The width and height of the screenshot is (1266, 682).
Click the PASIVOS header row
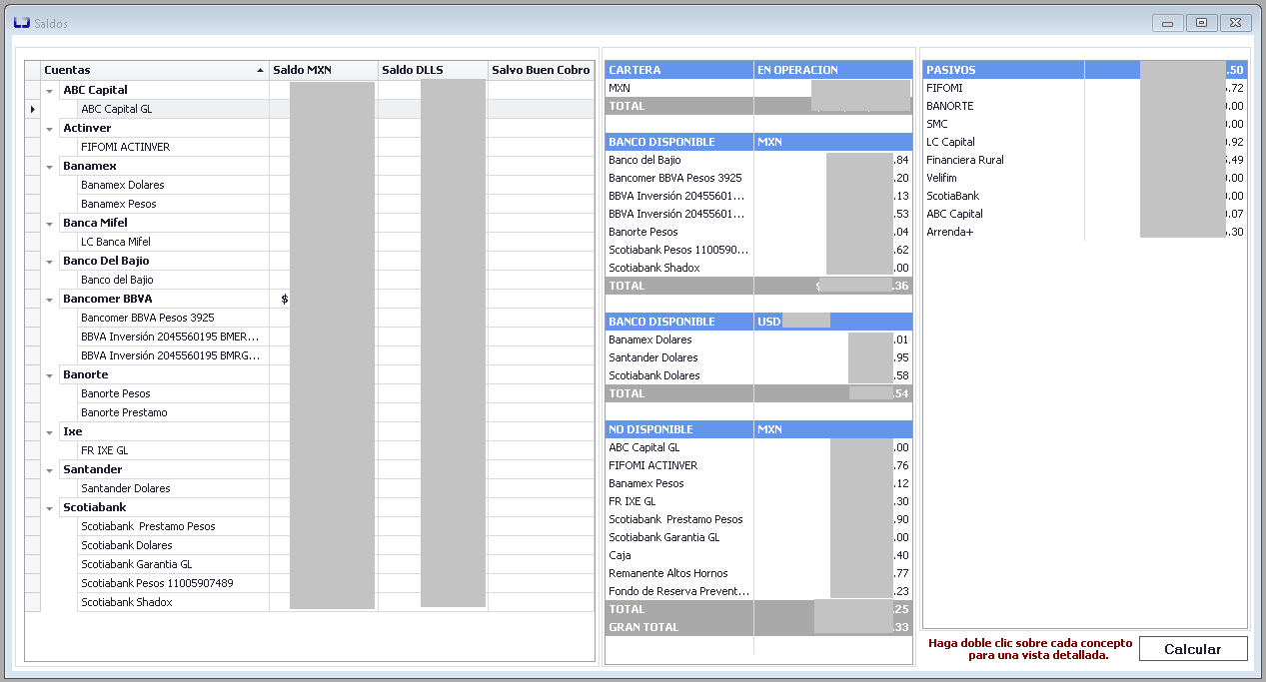coord(1085,70)
